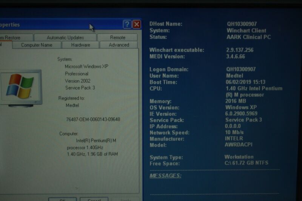This screenshot has width=302, height=201.
Task: Switch to the Advanced tab
Action: (119, 45)
